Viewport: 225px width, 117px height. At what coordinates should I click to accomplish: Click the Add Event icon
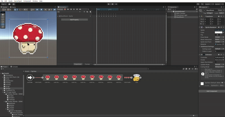tap(90, 12)
